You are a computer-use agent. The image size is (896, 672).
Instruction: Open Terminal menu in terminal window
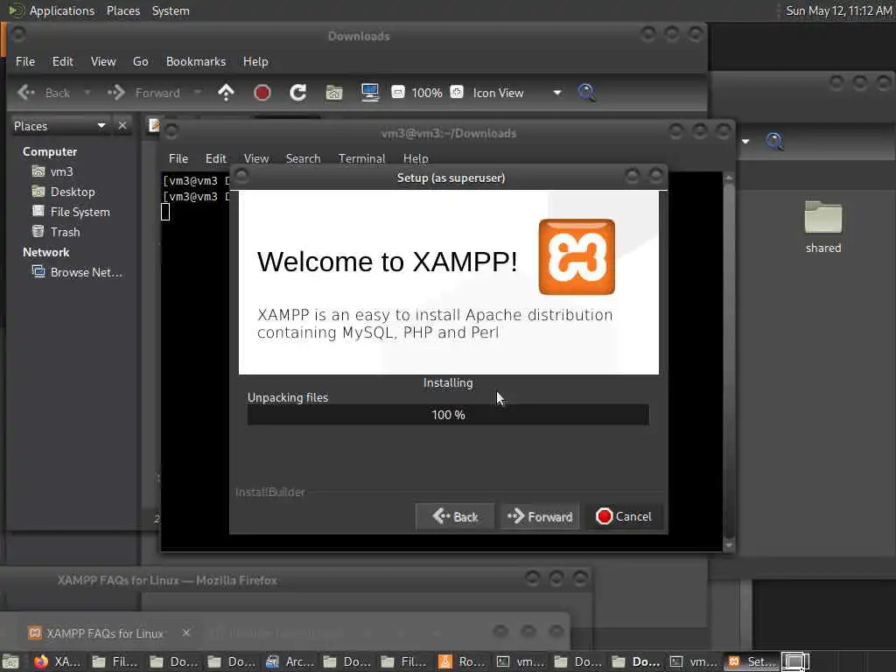point(361,158)
